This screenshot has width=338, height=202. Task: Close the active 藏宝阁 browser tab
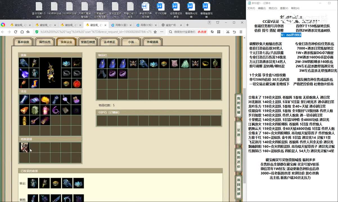pos(105,25)
